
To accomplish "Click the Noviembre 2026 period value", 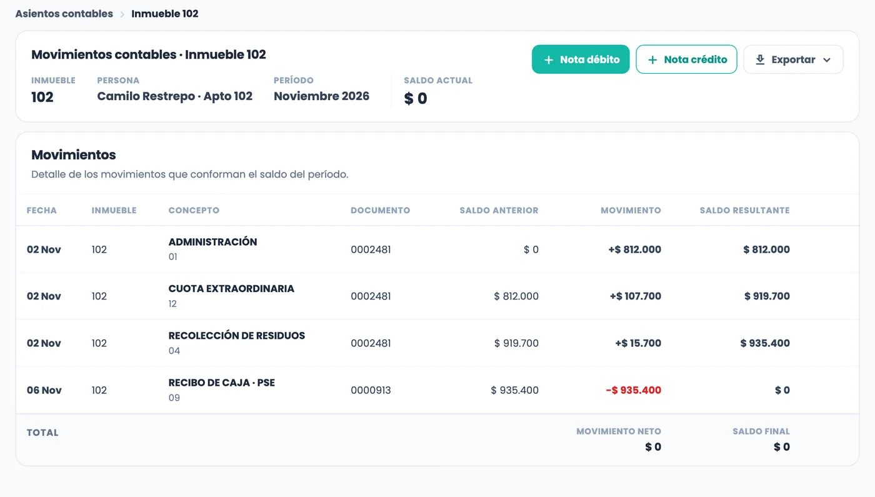I will coord(321,96).
